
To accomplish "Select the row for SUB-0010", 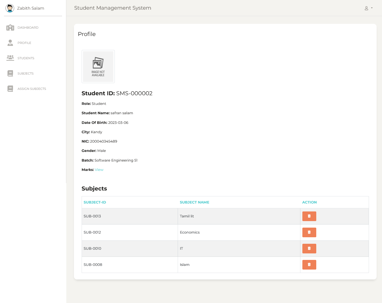I will (x=92, y=248).
